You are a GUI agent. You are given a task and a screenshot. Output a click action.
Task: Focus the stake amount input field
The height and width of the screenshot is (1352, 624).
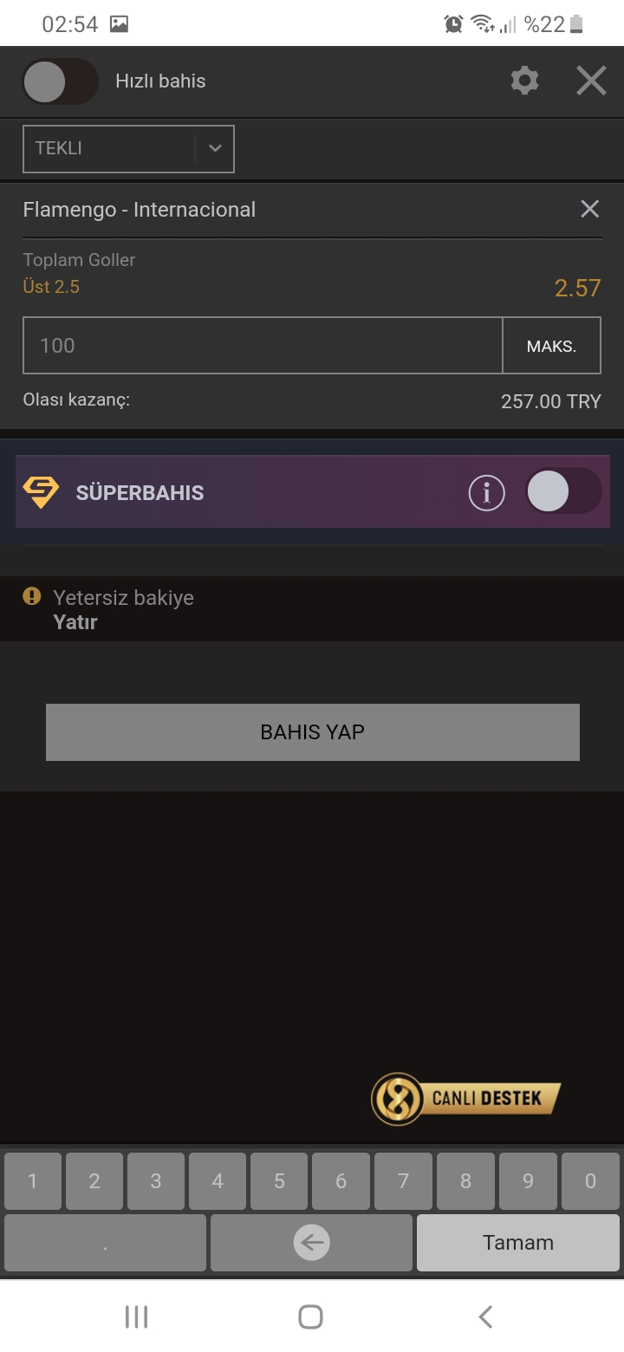(263, 346)
